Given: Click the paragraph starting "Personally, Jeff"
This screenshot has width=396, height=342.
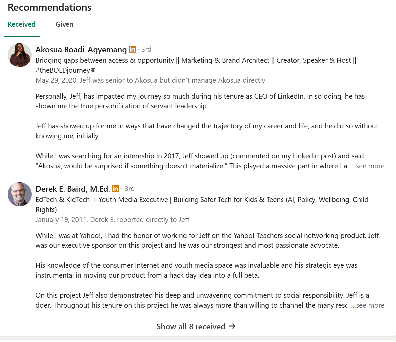Looking at the screenshot, I should point(200,101).
